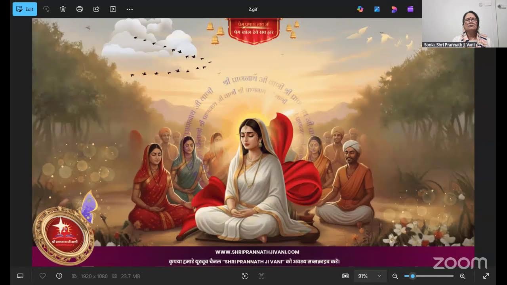Zoom out using the minus magnifier icon
Screen dimensions: 507x285
tap(395, 276)
